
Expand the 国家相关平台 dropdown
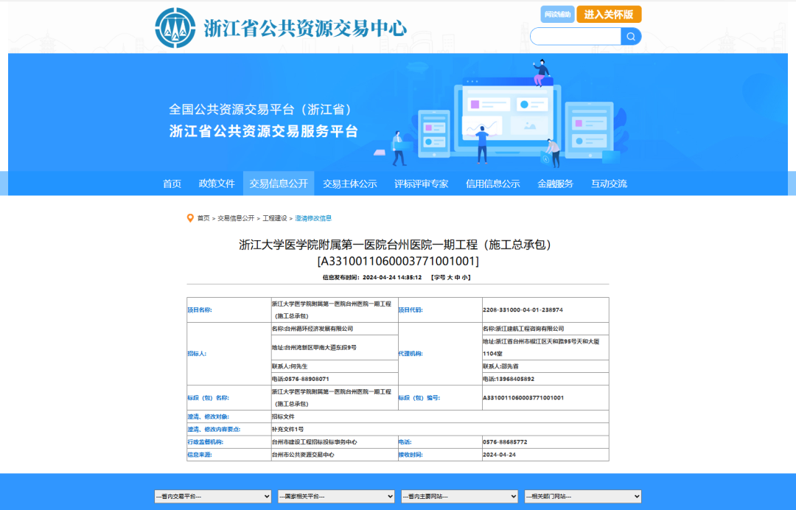click(336, 496)
